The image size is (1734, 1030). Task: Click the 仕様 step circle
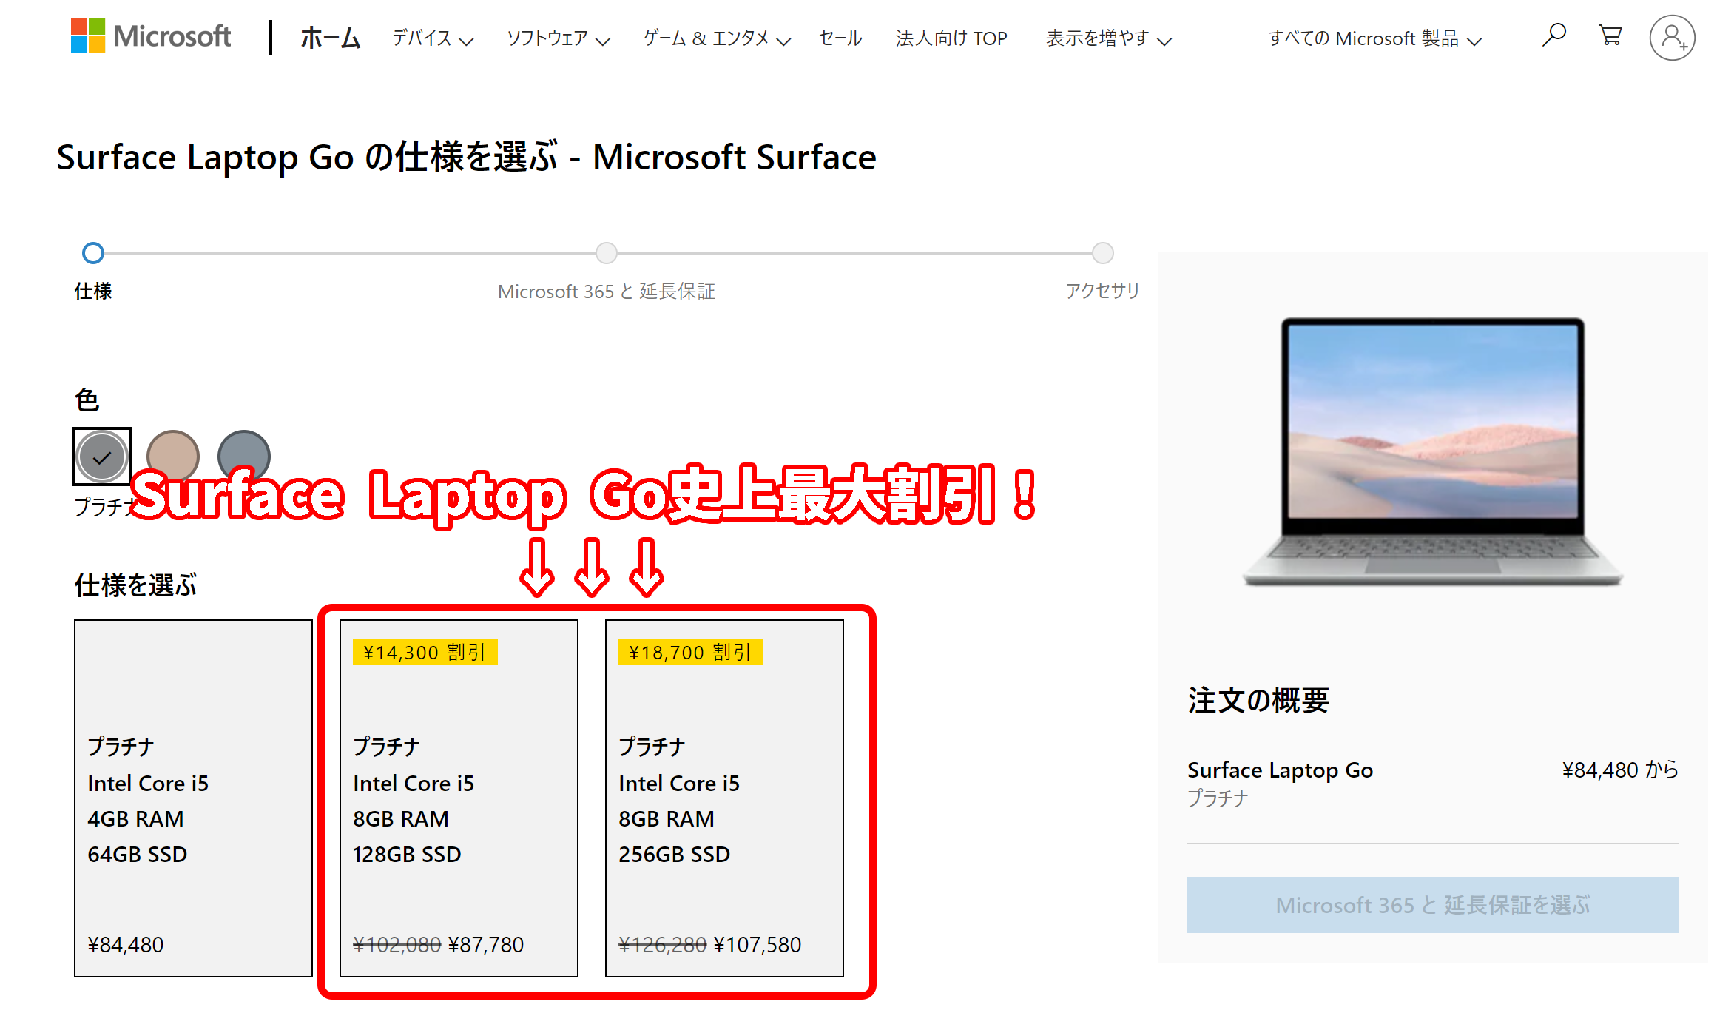pyautogui.click(x=93, y=253)
